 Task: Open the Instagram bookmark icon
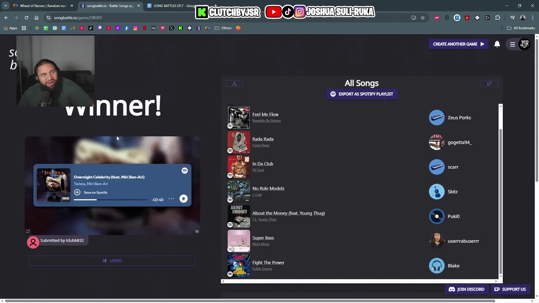pyautogui.click(x=136, y=28)
